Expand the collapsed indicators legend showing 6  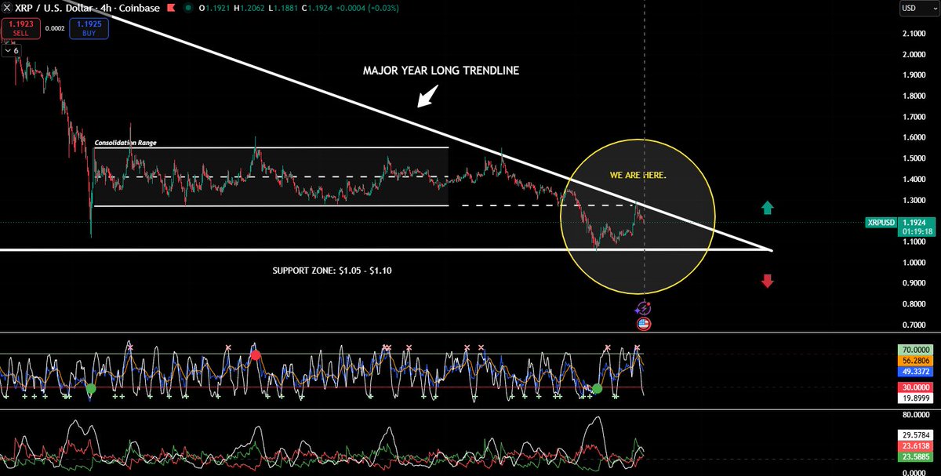11,50
